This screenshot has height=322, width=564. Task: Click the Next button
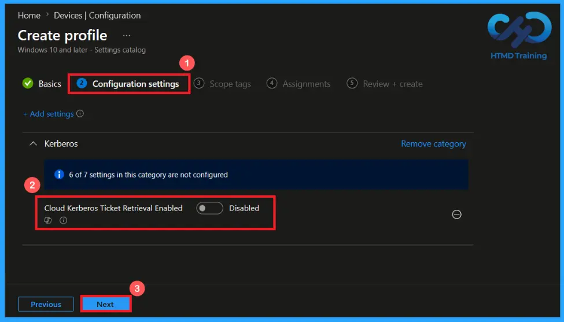(105, 304)
